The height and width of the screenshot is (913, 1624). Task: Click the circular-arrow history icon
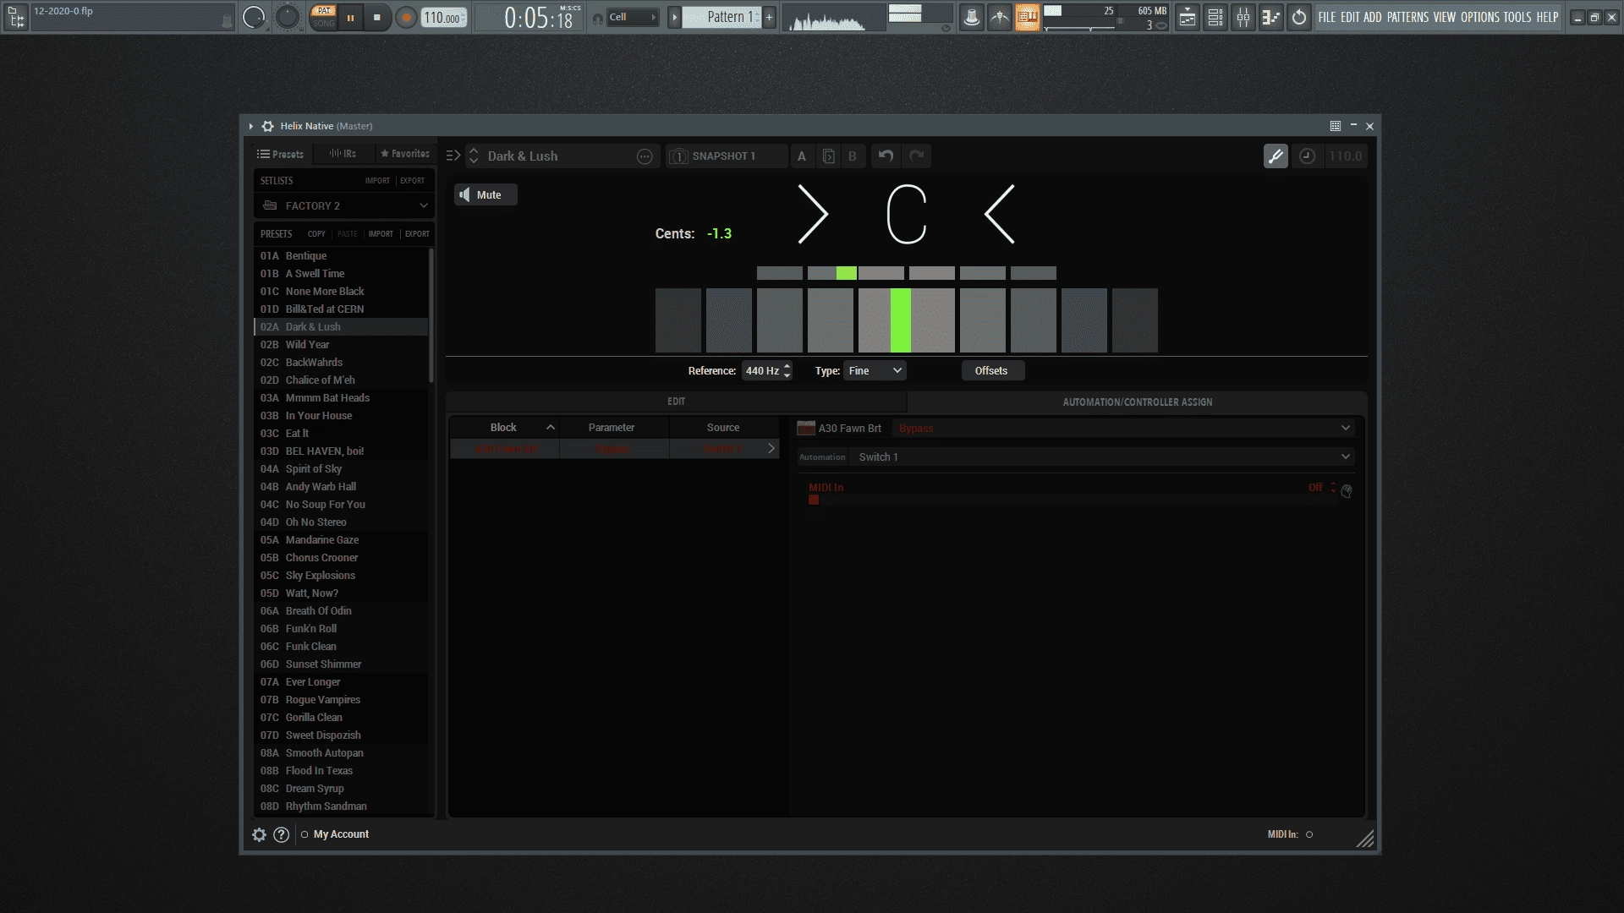point(1299,17)
